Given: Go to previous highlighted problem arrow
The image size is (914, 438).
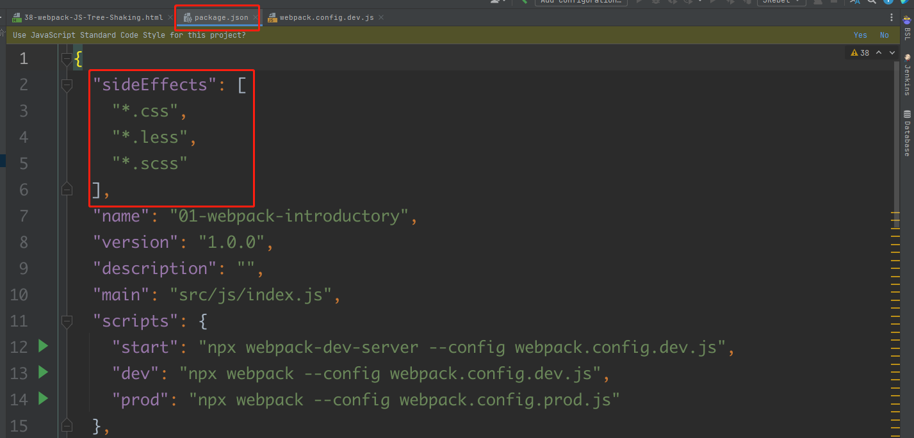Looking at the screenshot, I should tap(878, 53).
